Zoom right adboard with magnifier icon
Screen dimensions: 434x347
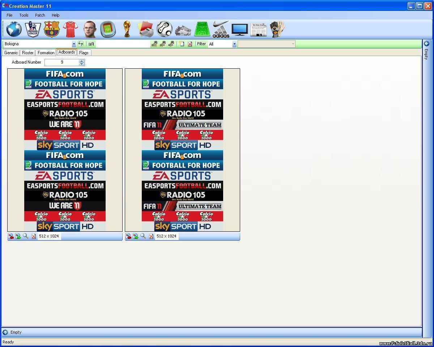[143, 236]
